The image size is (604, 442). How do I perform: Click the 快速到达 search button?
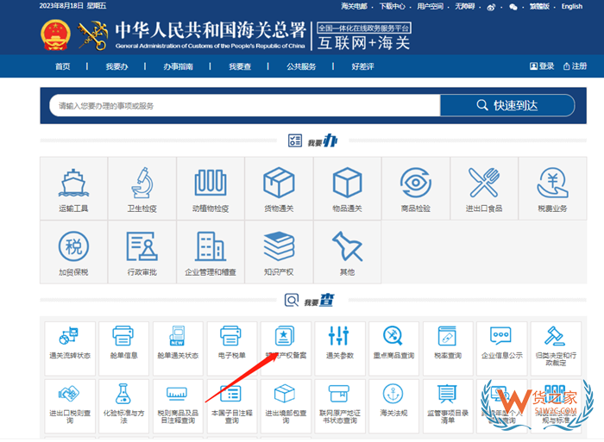click(507, 105)
